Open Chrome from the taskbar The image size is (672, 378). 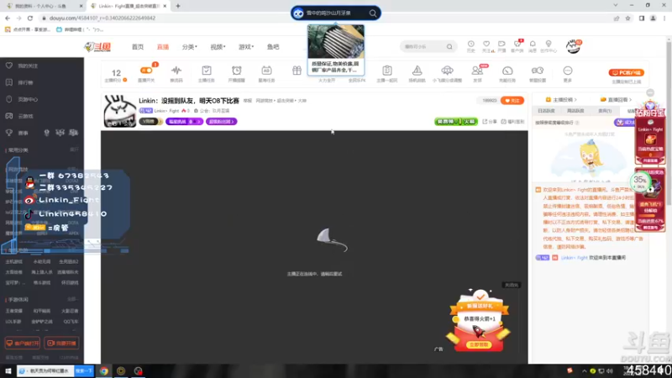104,370
